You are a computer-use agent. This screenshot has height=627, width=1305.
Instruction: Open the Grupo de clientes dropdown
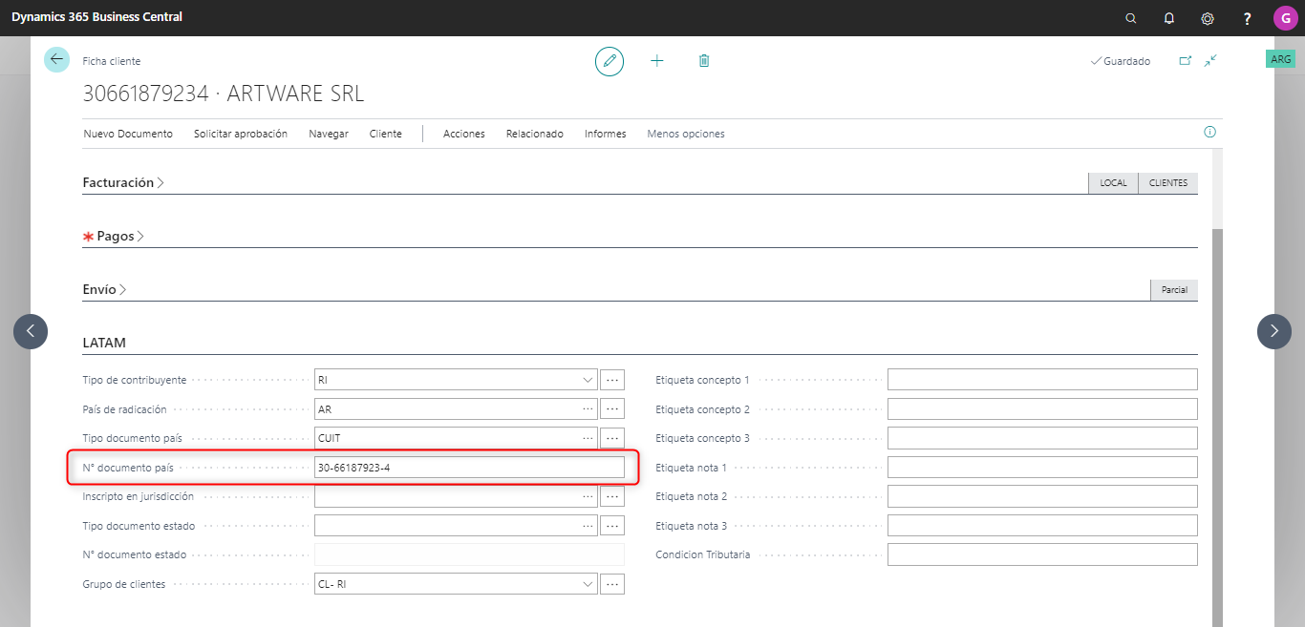coord(588,584)
